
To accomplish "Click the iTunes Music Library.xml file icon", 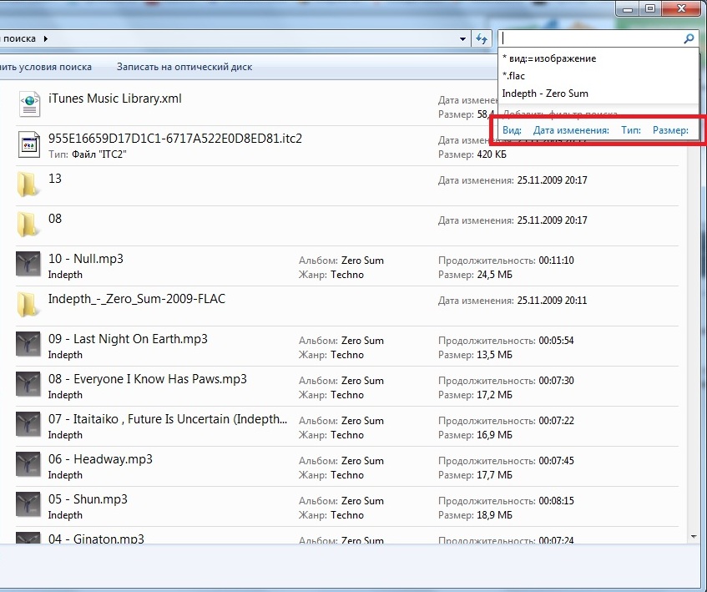I will point(29,104).
